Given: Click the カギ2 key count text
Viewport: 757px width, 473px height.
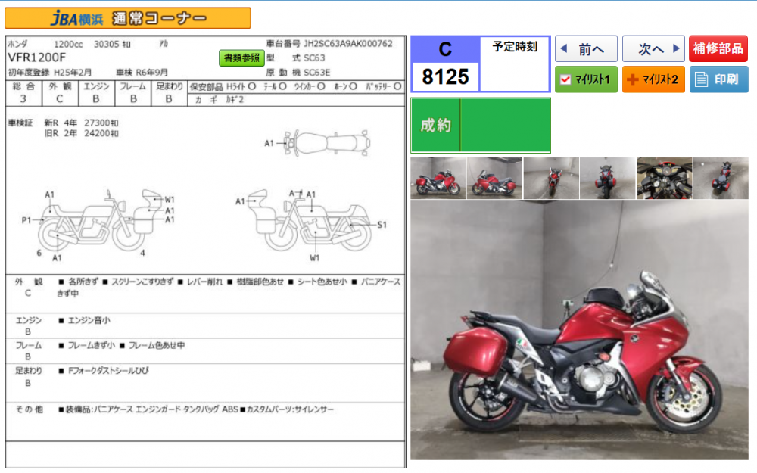Looking at the screenshot, I should point(235,99).
